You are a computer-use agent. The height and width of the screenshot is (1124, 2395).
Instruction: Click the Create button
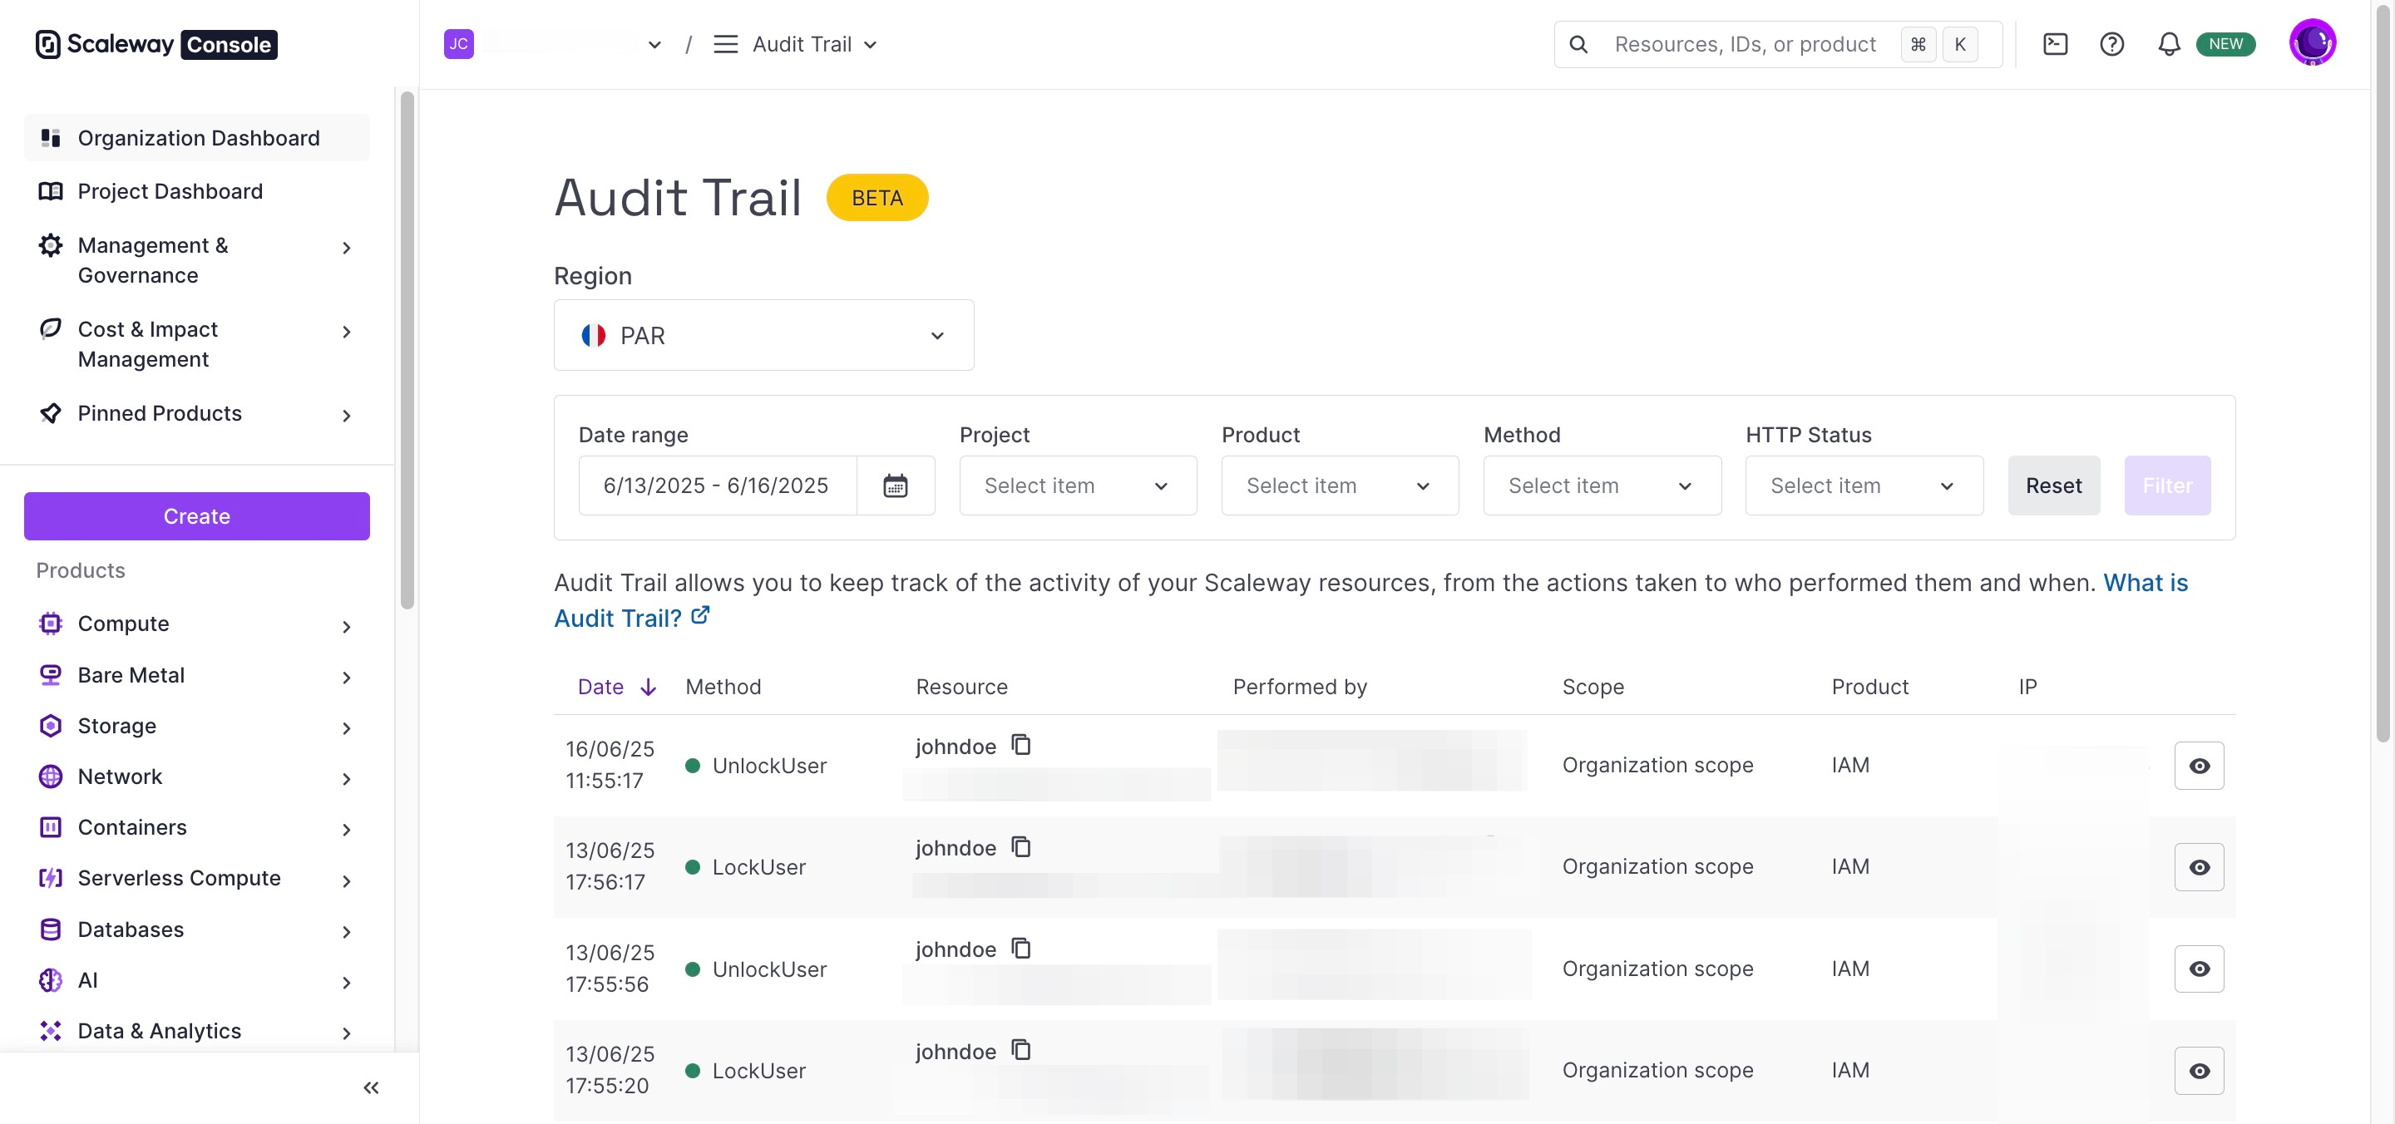pyautogui.click(x=197, y=516)
